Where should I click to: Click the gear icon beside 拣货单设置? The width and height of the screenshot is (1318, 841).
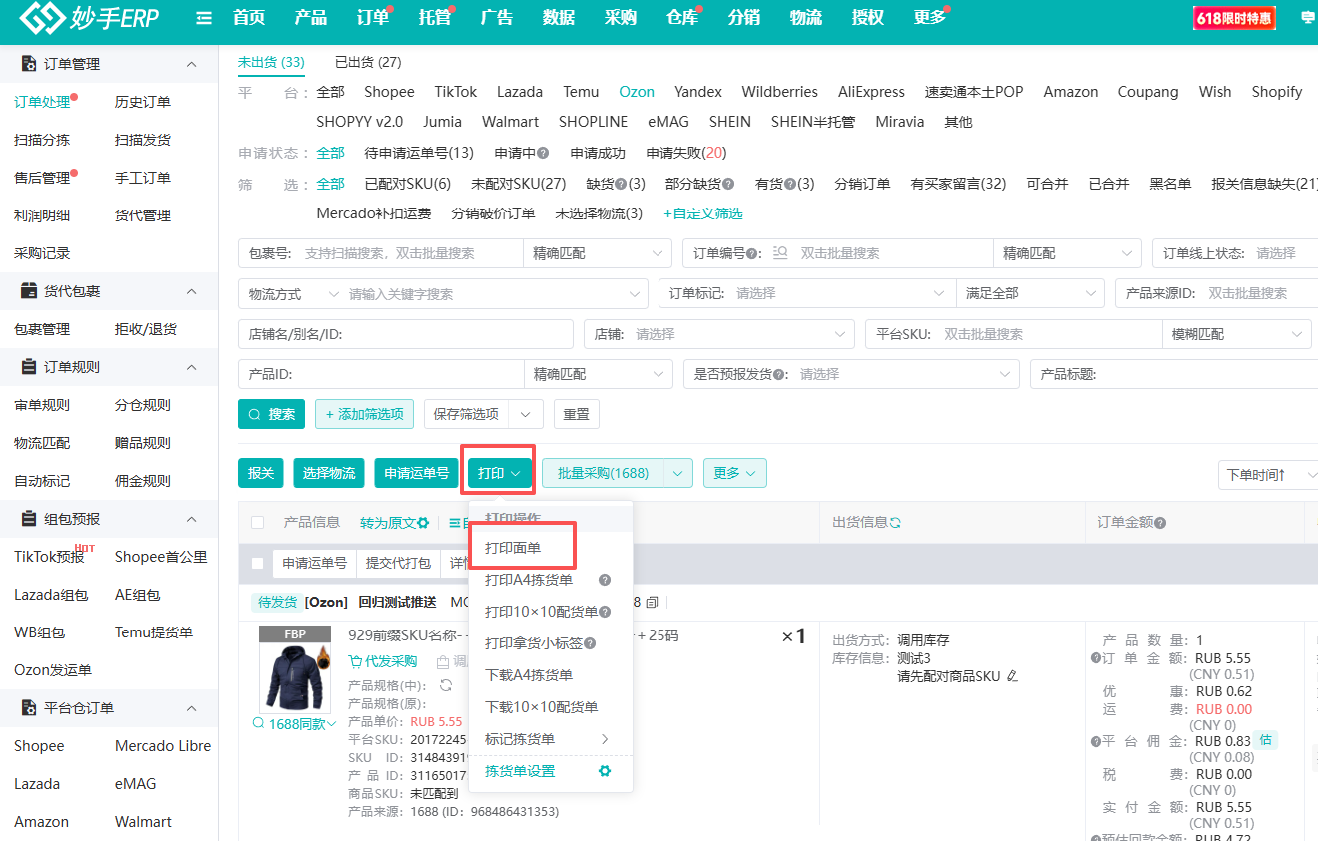tap(604, 771)
